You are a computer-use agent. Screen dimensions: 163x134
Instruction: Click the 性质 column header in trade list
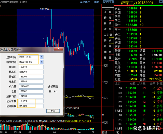click(x=160, y=84)
